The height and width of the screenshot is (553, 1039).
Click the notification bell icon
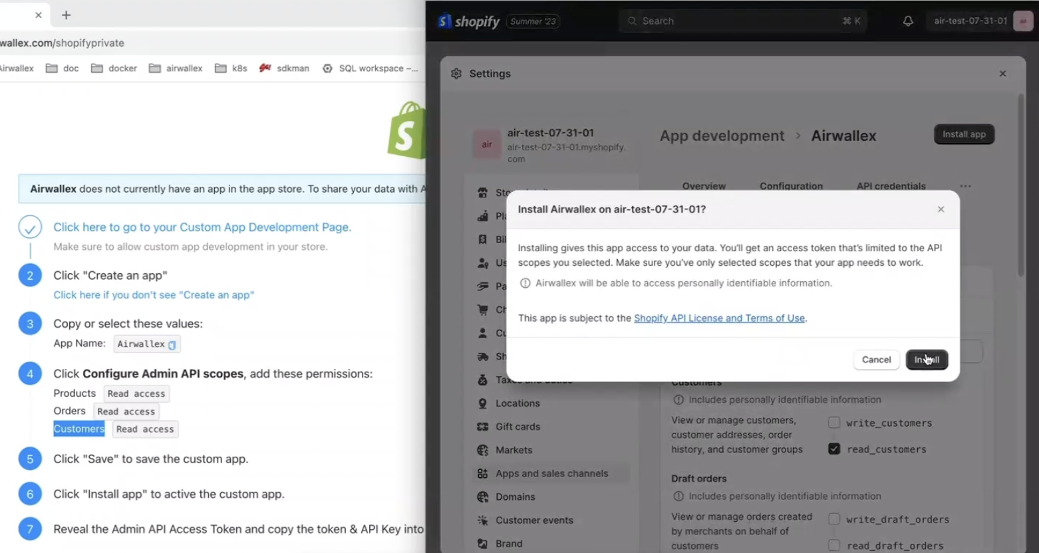[x=908, y=21]
